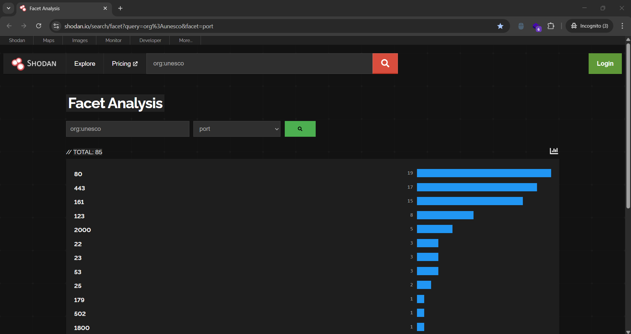Image resolution: width=631 pixels, height=334 pixels.
Task: Click the red search magnifier button
Action: click(385, 63)
